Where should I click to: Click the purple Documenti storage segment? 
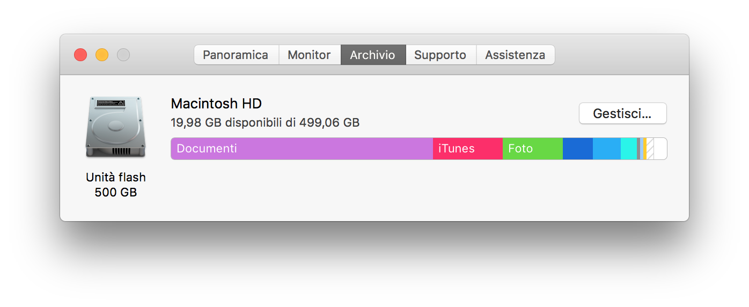pyautogui.click(x=302, y=149)
